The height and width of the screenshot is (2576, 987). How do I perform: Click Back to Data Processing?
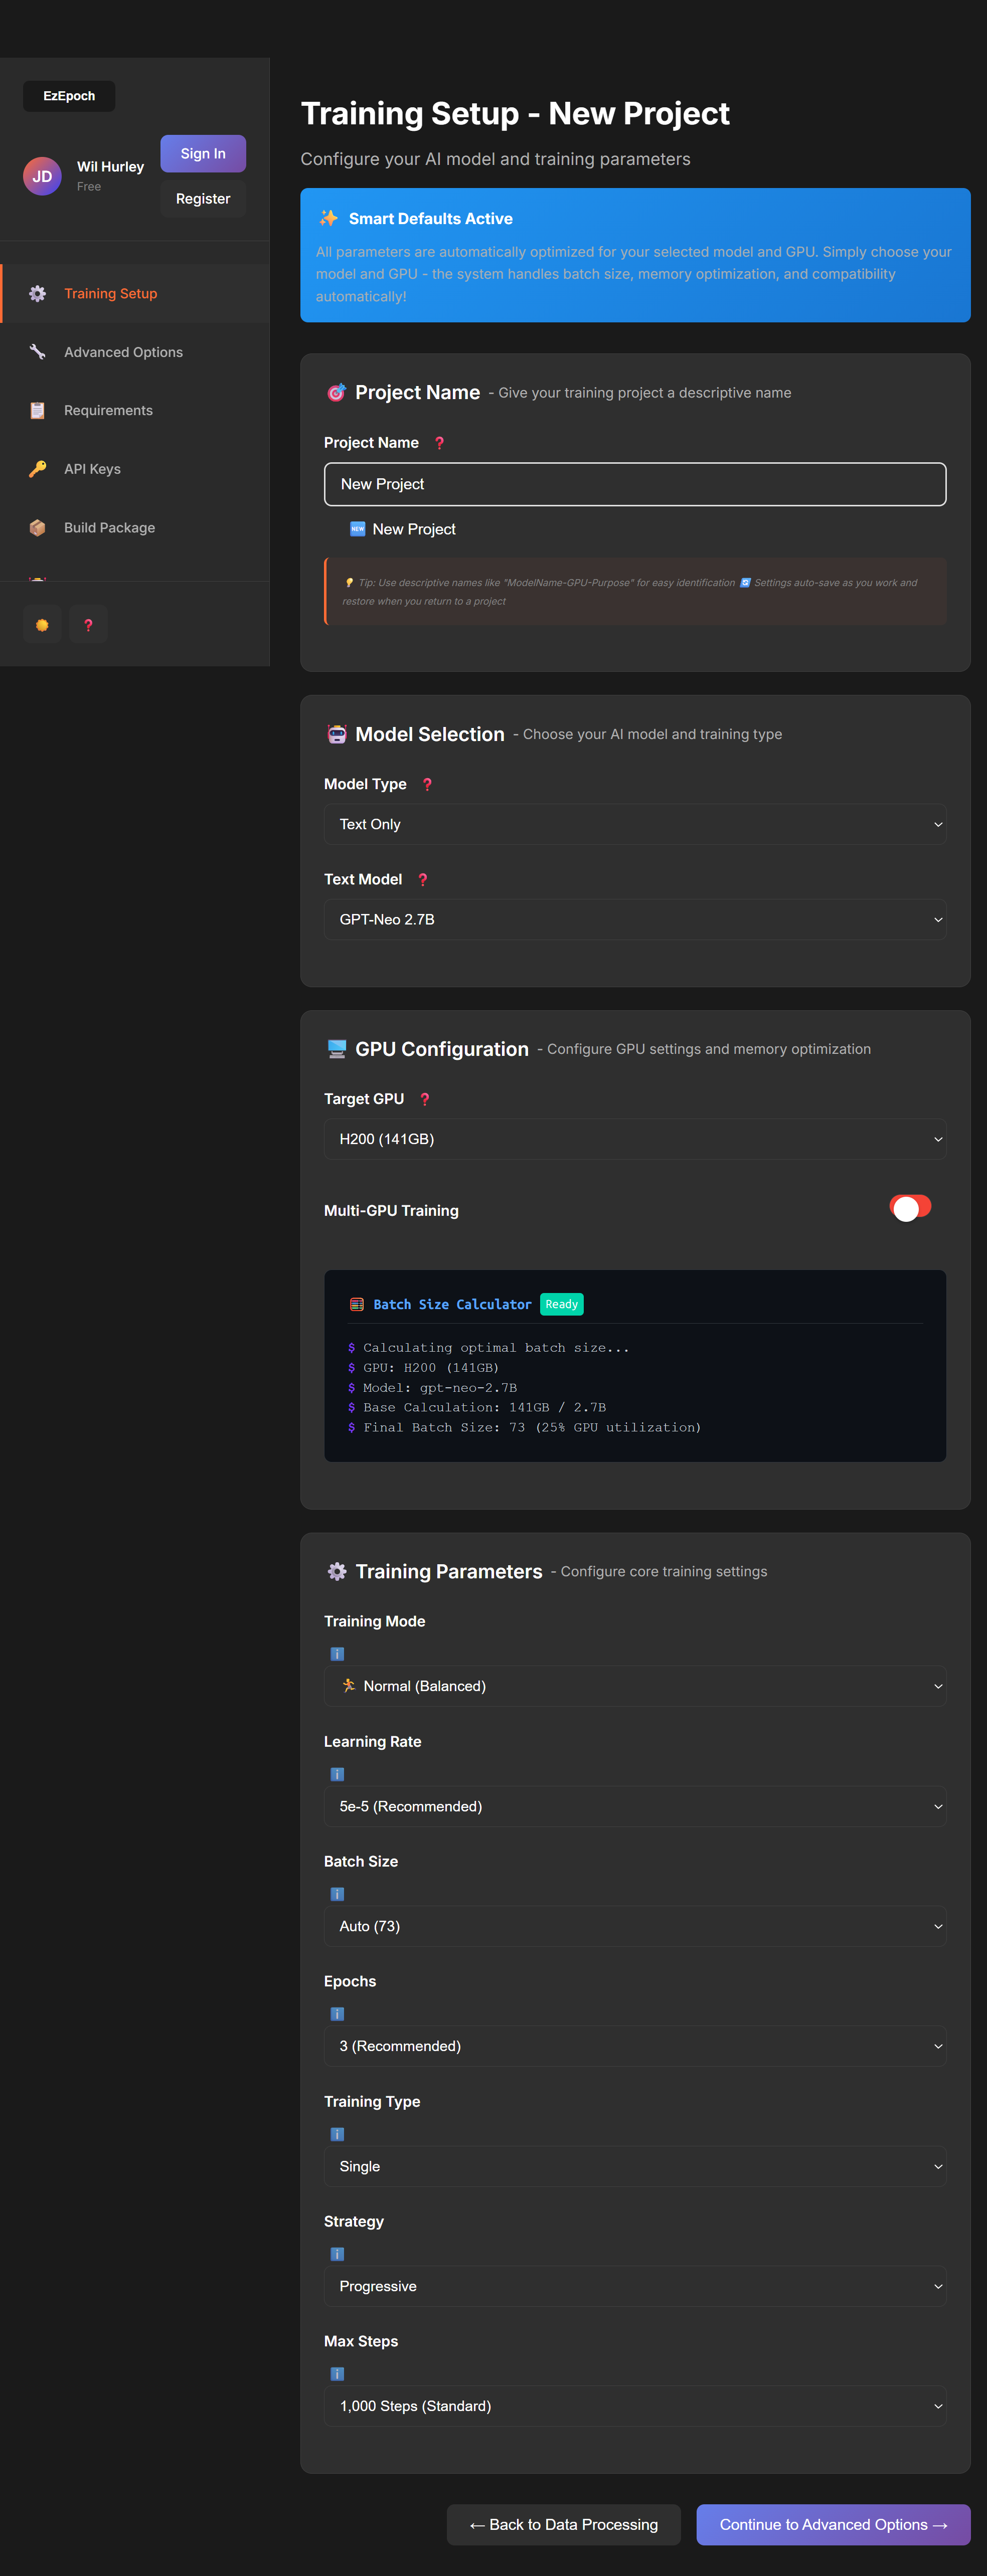tap(563, 2524)
